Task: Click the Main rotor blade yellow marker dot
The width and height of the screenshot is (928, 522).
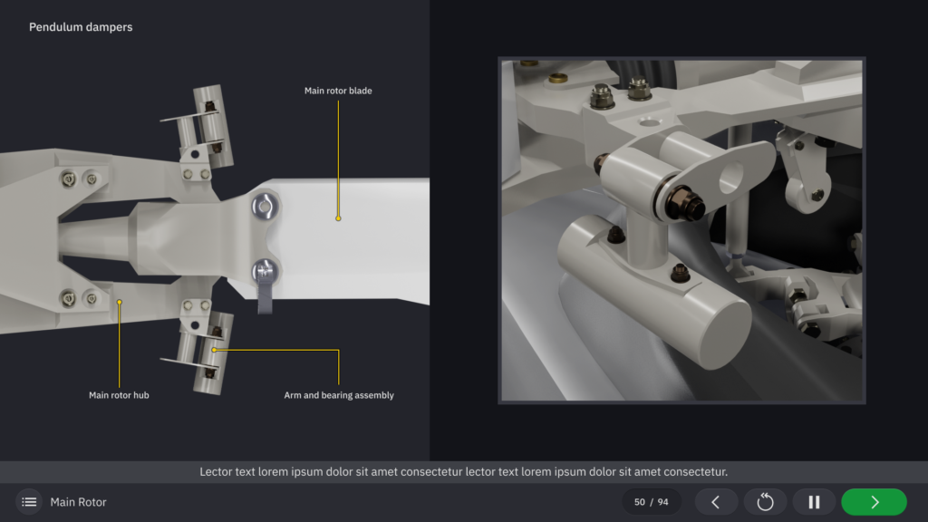Action: (339, 218)
